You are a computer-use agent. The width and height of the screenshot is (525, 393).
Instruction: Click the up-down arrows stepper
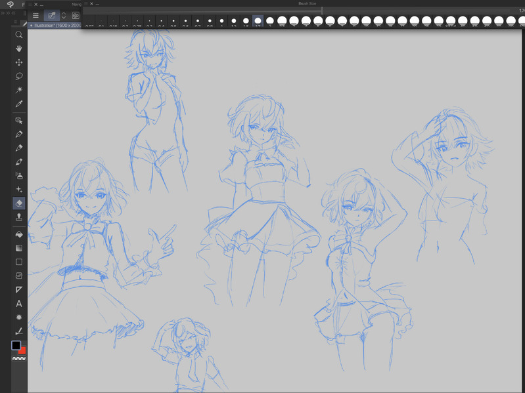(x=64, y=15)
